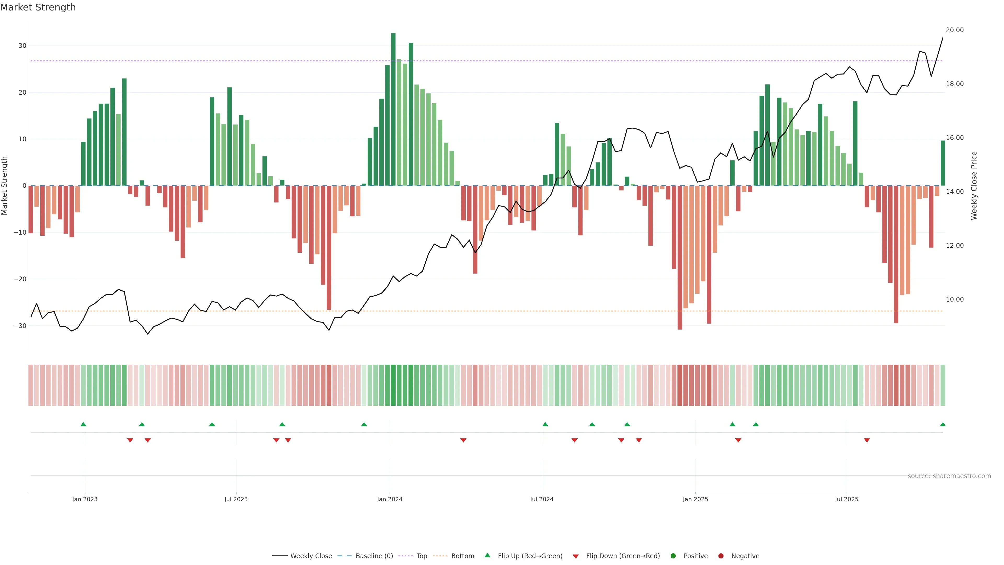Click the red Flip Down legend triangle
This screenshot has height=565, width=1004.
coord(576,556)
